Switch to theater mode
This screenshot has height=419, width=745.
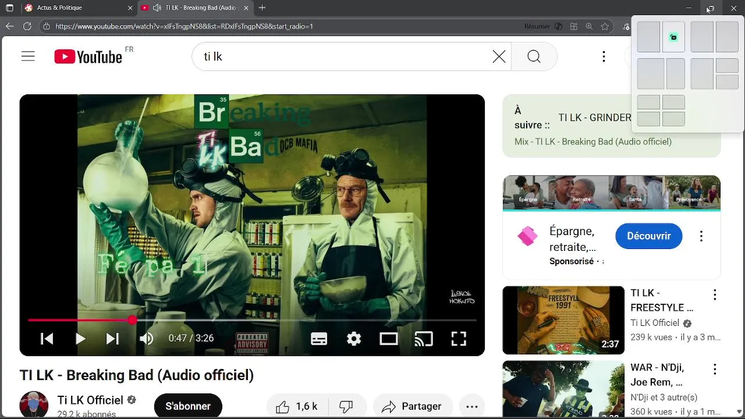[389, 339]
